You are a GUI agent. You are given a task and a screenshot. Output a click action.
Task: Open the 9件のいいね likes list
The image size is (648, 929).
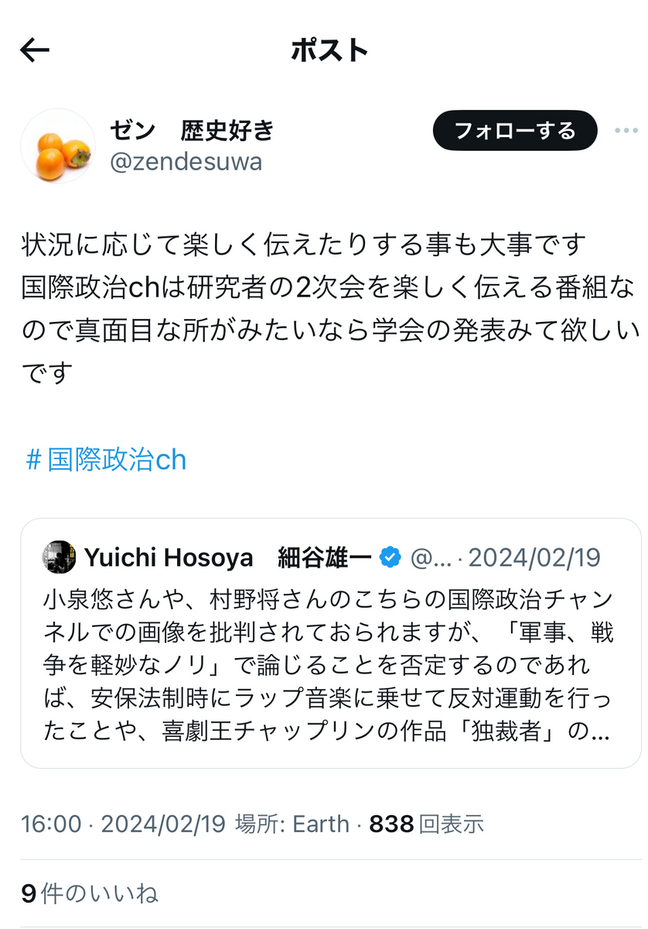point(90,894)
